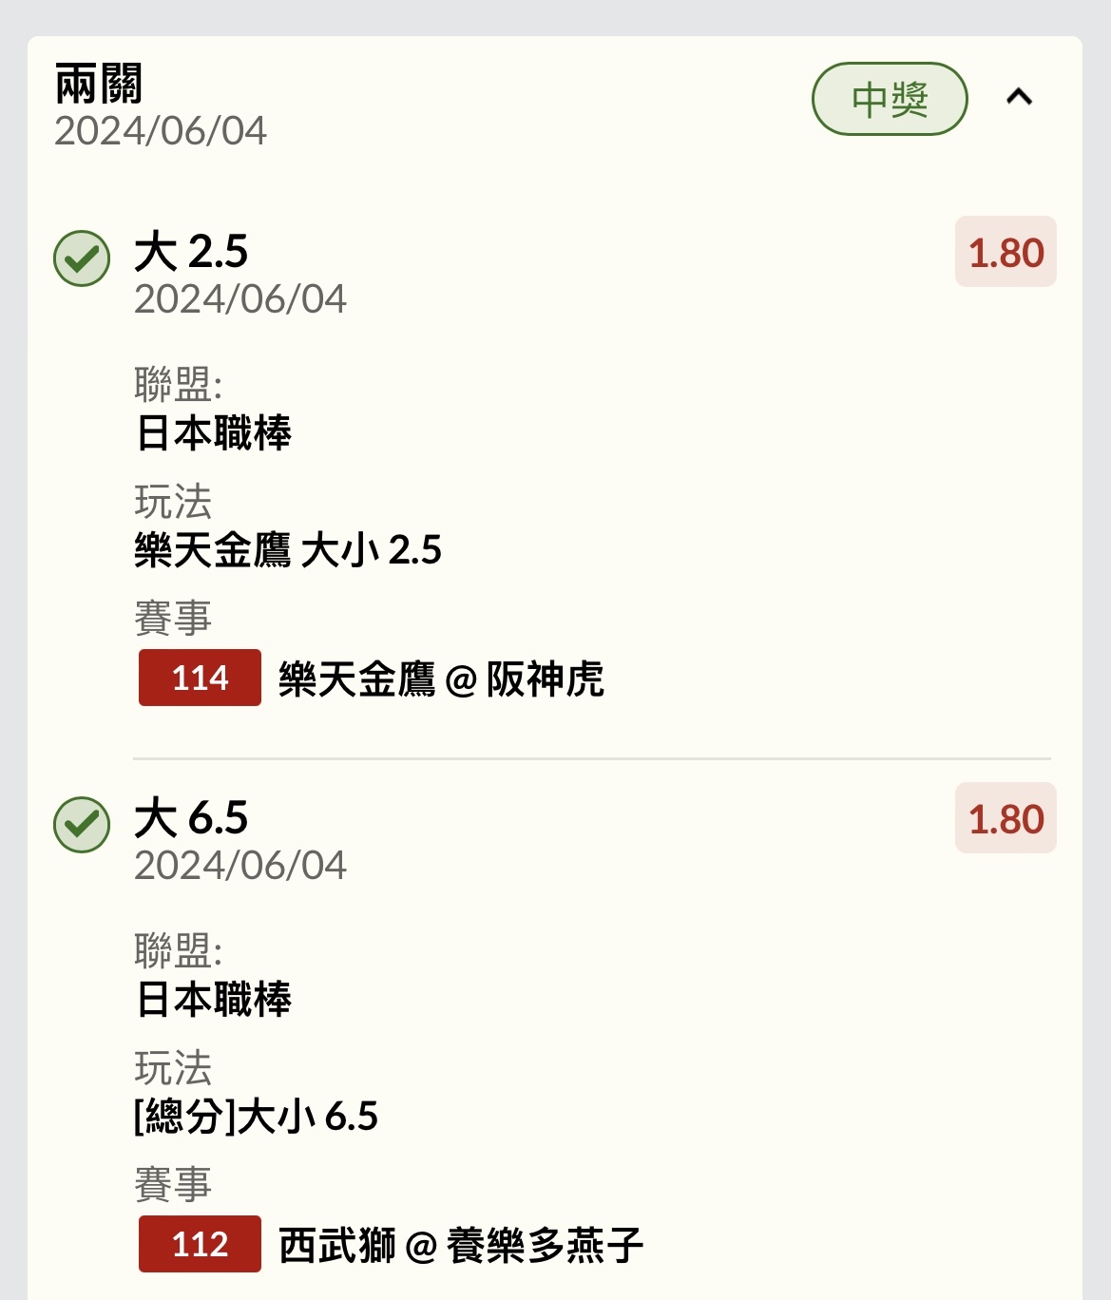Click the 兩關 parlay title
This screenshot has height=1300, width=1111.
[99, 85]
